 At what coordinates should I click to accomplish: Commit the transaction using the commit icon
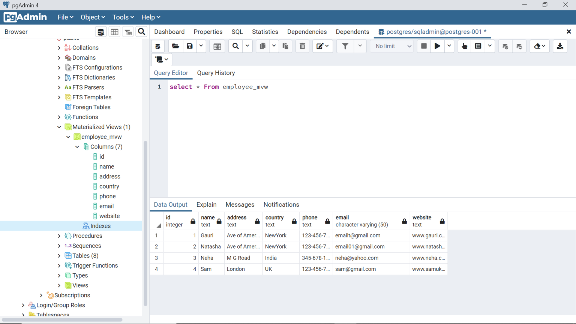pyautogui.click(x=505, y=46)
